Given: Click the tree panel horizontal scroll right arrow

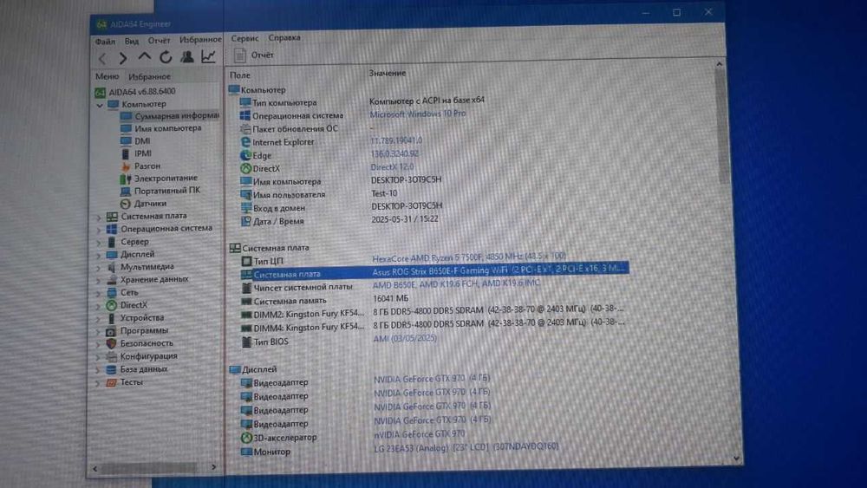Looking at the screenshot, I should pyautogui.click(x=214, y=467).
